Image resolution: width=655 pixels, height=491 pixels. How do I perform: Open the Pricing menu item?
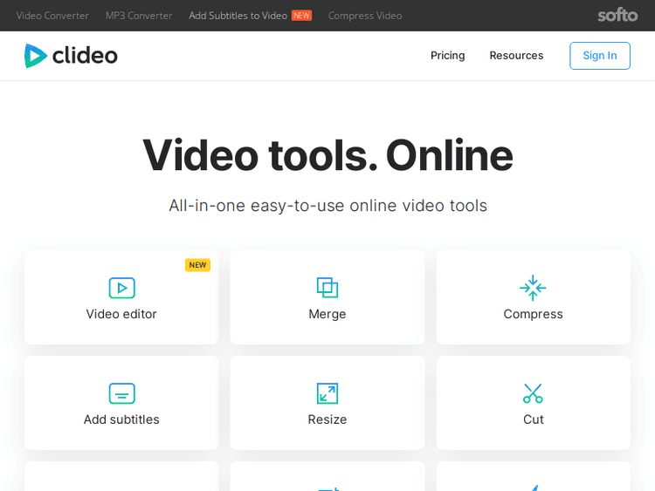(x=447, y=56)
